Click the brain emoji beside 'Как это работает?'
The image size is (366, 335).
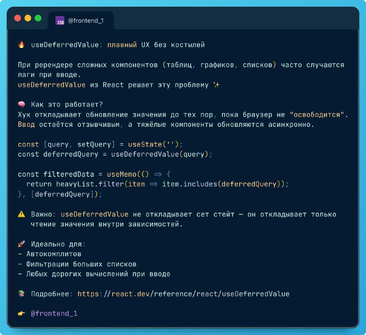(x=22, y=104)
